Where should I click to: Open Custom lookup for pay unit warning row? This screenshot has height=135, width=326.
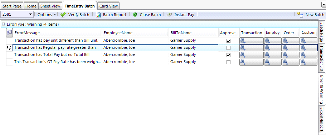click(308, 41)
